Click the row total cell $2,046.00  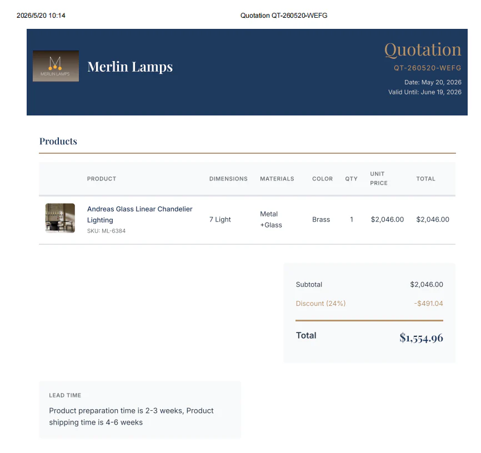[x=433, y=220]
